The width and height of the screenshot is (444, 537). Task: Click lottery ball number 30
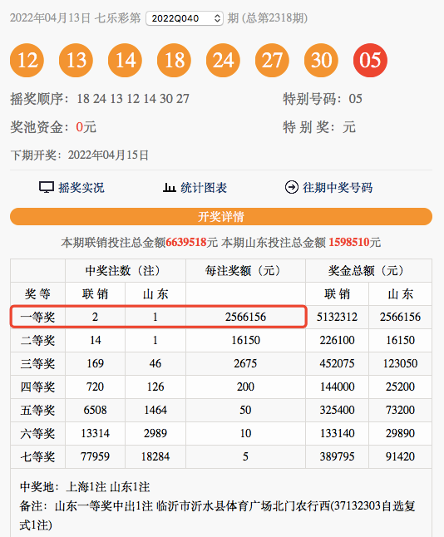pos(321,61)
